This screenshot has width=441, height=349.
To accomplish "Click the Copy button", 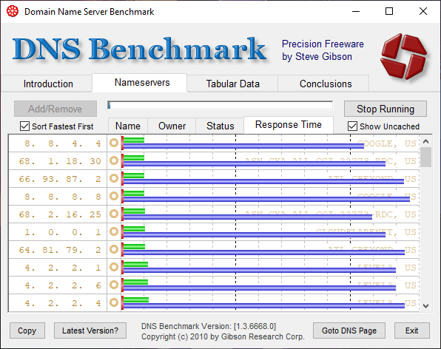I will pyautogui.click(x=27, y=331).
